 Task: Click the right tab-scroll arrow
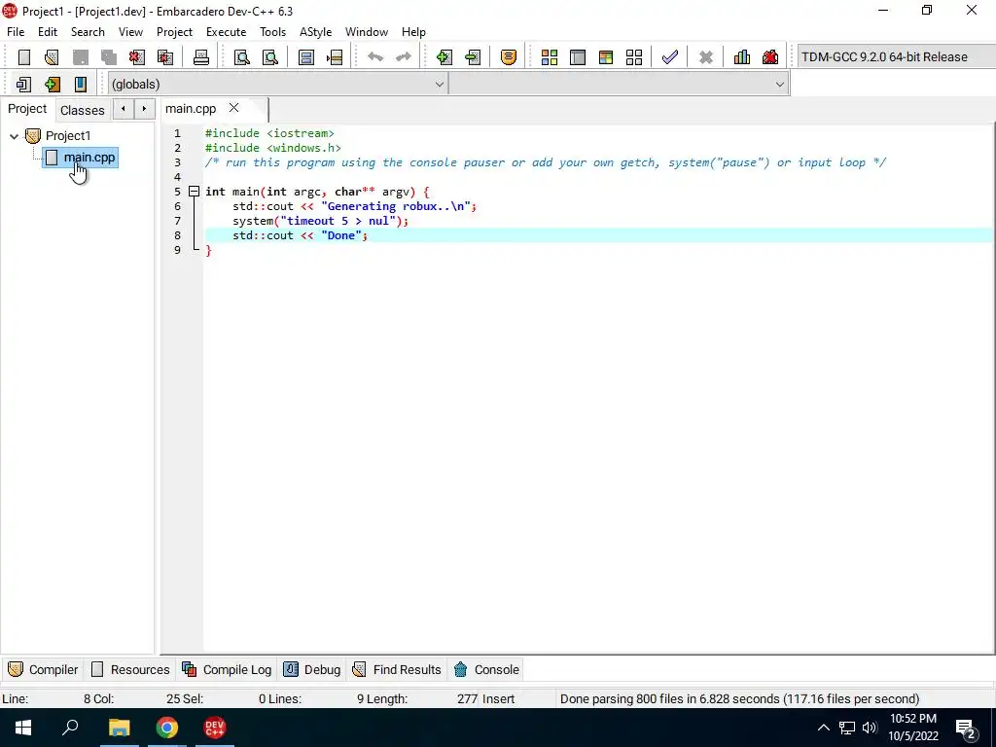[144, 109]
